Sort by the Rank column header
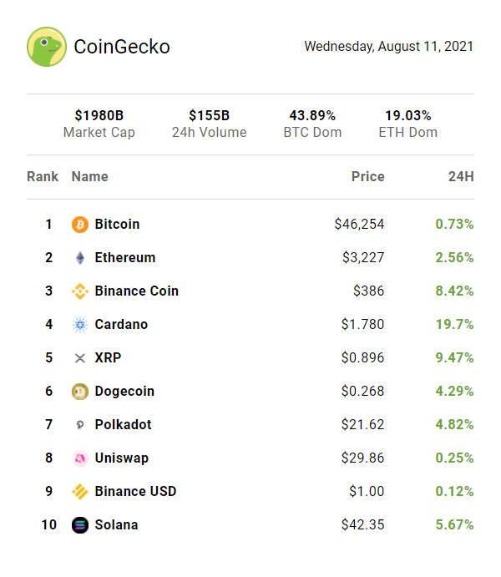 (x=43, y=176)
